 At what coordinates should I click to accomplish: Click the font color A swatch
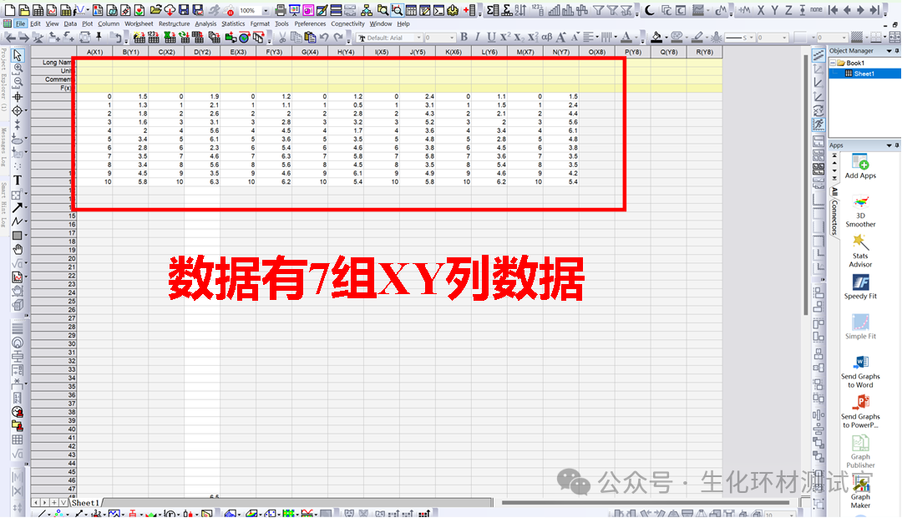pos(627,38)
